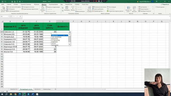Open the Name Box dropdown arrow

pos(9,16)
